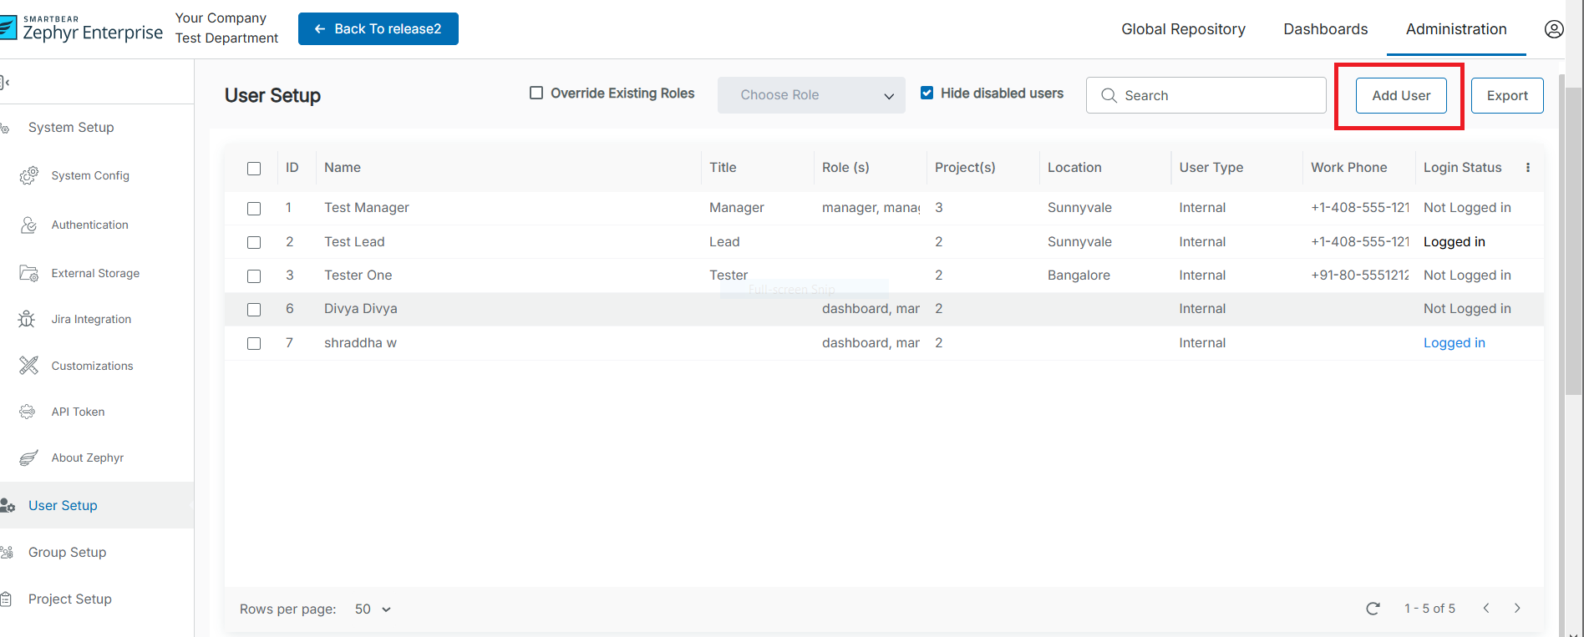Click the Add User button

coord(1400,96)
